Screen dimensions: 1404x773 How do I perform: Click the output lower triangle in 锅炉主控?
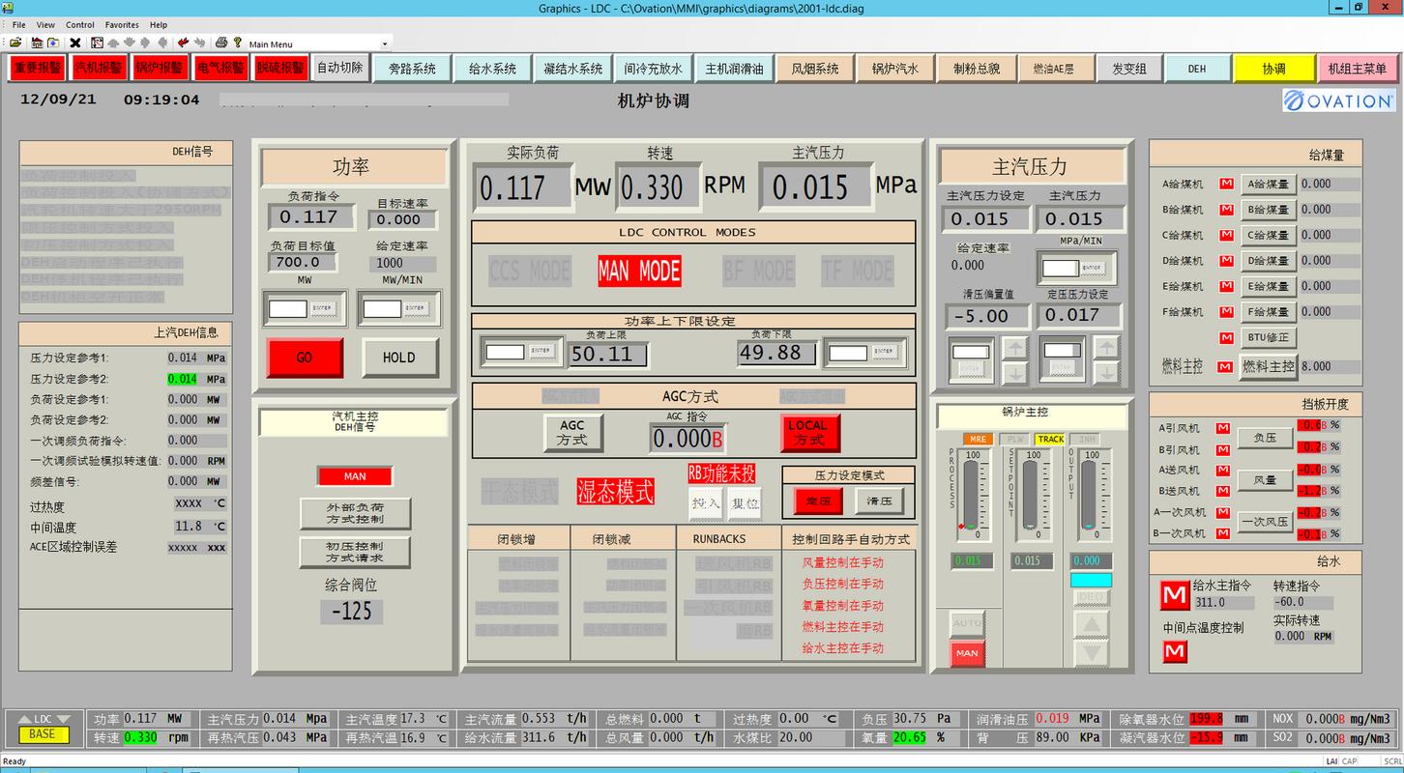(1090, 653)
